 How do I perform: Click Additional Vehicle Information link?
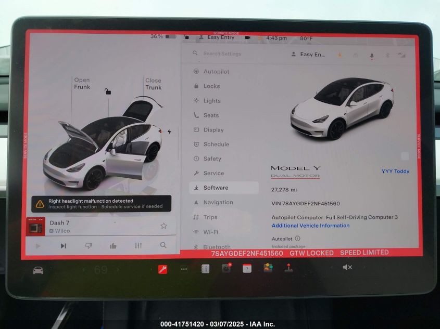click(x=310, y=226)
